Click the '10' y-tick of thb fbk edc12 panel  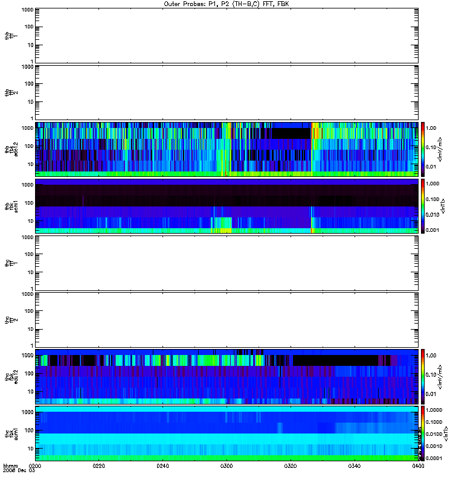(31, 164)
